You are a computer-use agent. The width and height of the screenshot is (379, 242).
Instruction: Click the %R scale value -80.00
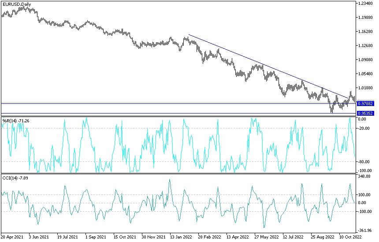(x=364, y=161)
